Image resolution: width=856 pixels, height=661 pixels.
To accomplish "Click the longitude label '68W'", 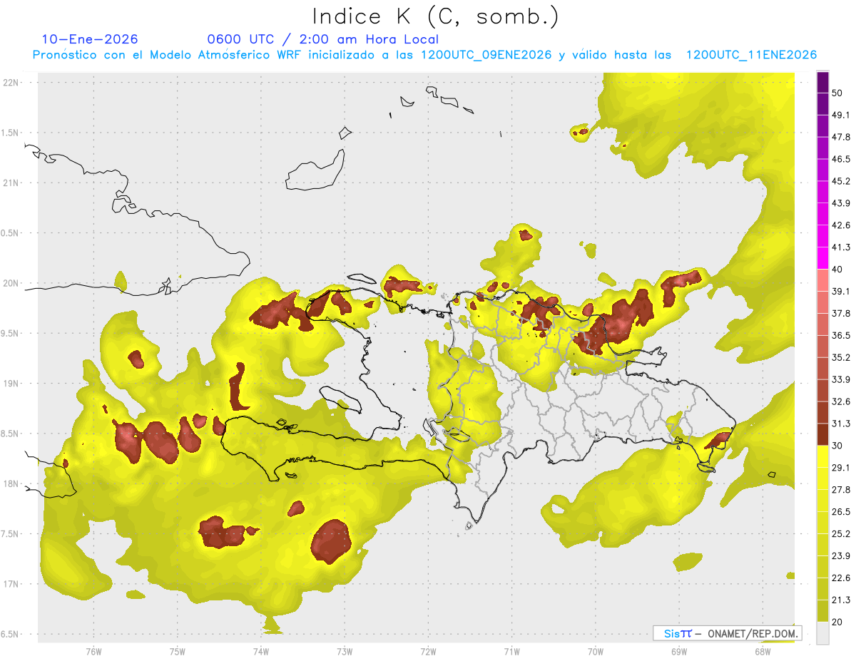I will (x=763, y=652).
